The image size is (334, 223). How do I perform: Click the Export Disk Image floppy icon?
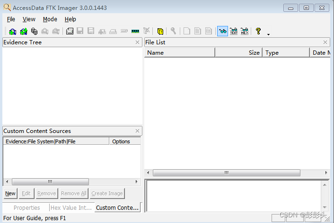coord(80,31)
